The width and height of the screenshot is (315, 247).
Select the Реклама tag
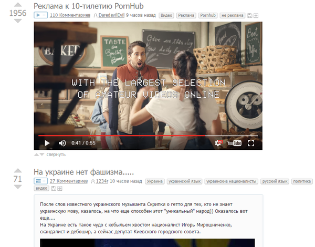186,16
